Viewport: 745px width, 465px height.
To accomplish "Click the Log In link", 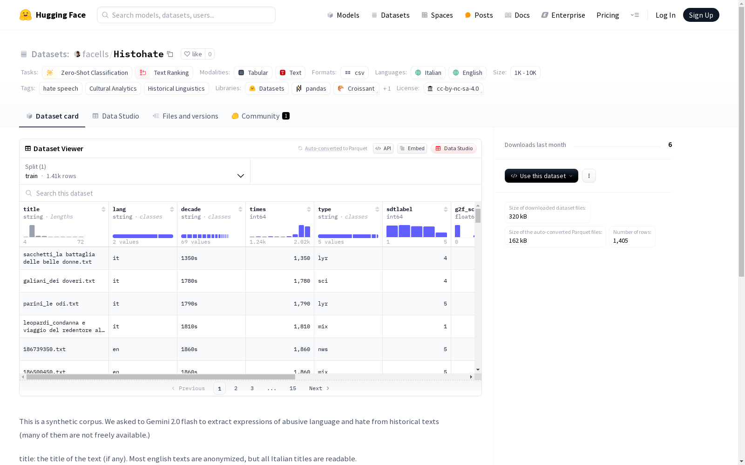I will [665, 15].
